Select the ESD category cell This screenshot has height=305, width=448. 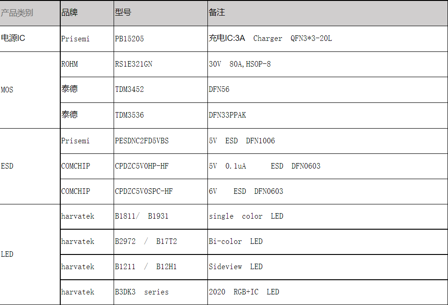point(30,166)
